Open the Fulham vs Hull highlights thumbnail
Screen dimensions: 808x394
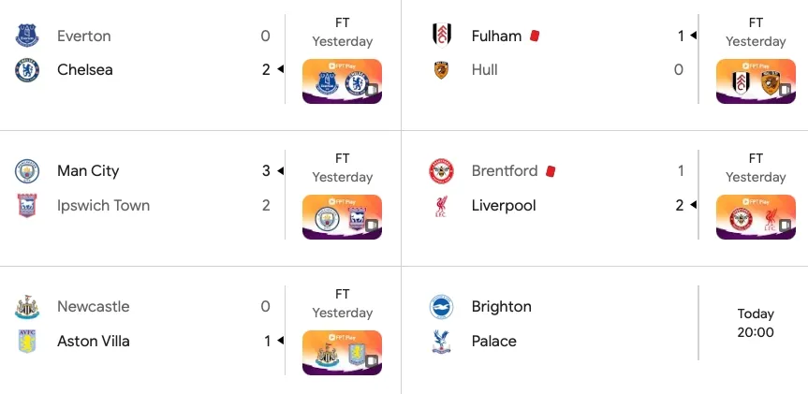tap(756, 81)
